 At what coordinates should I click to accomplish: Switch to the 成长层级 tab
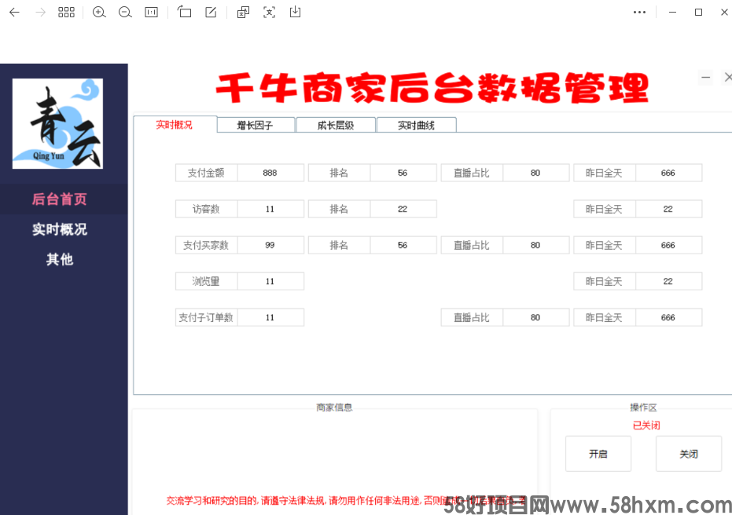coord(336,125)
